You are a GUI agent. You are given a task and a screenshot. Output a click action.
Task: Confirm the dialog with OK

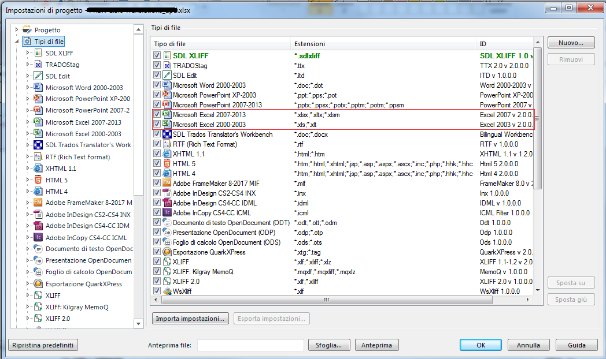(481, 345)
